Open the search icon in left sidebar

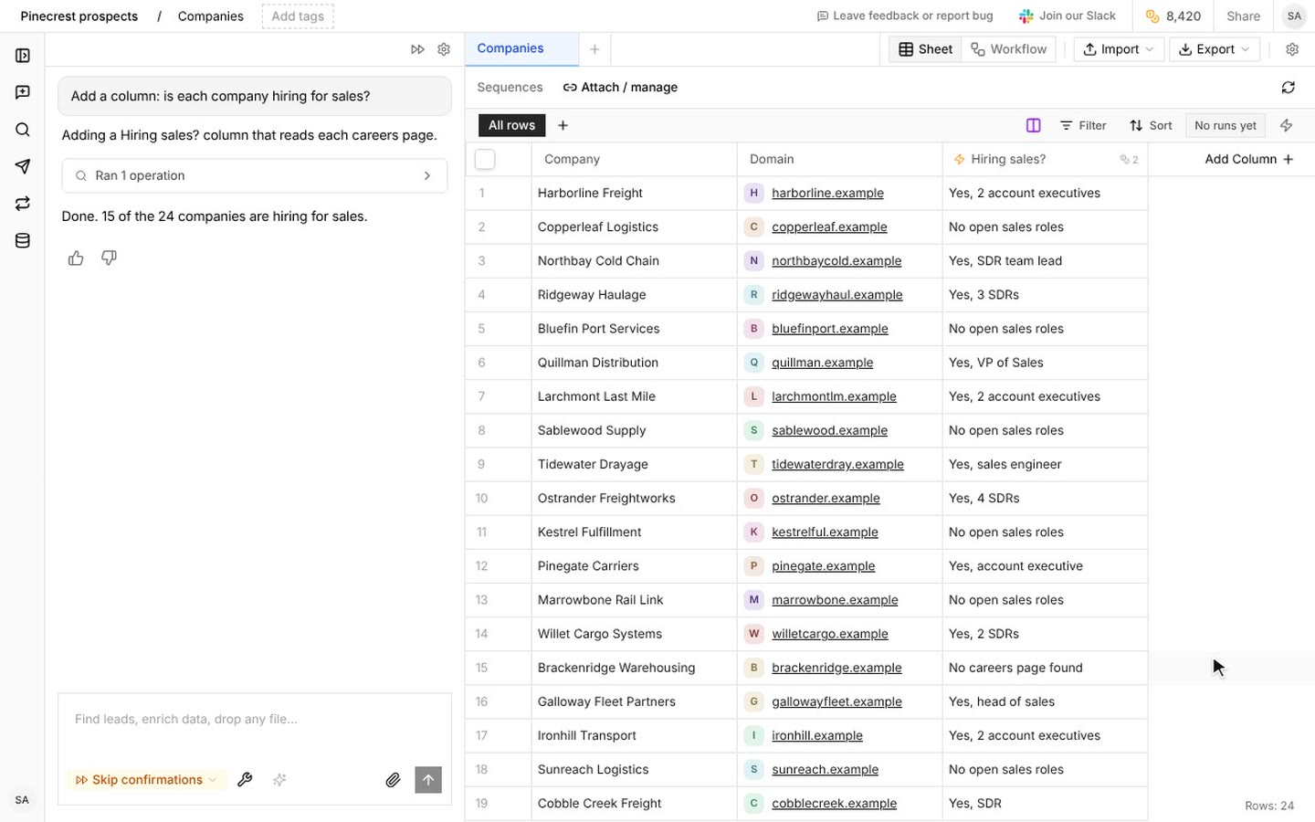(x=23, y=130)
